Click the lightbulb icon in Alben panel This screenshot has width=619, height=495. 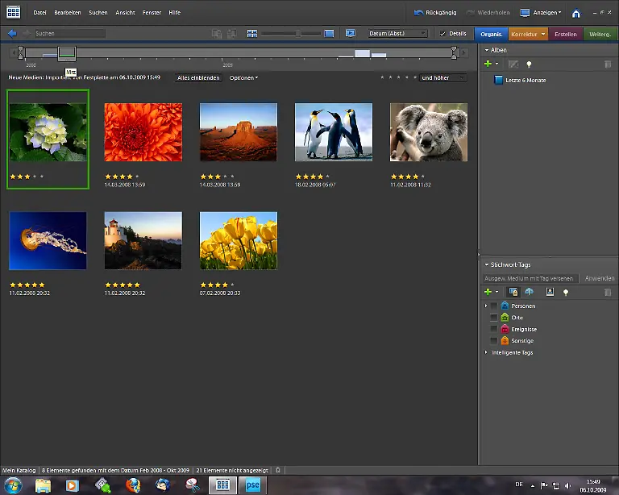(530, 64)
